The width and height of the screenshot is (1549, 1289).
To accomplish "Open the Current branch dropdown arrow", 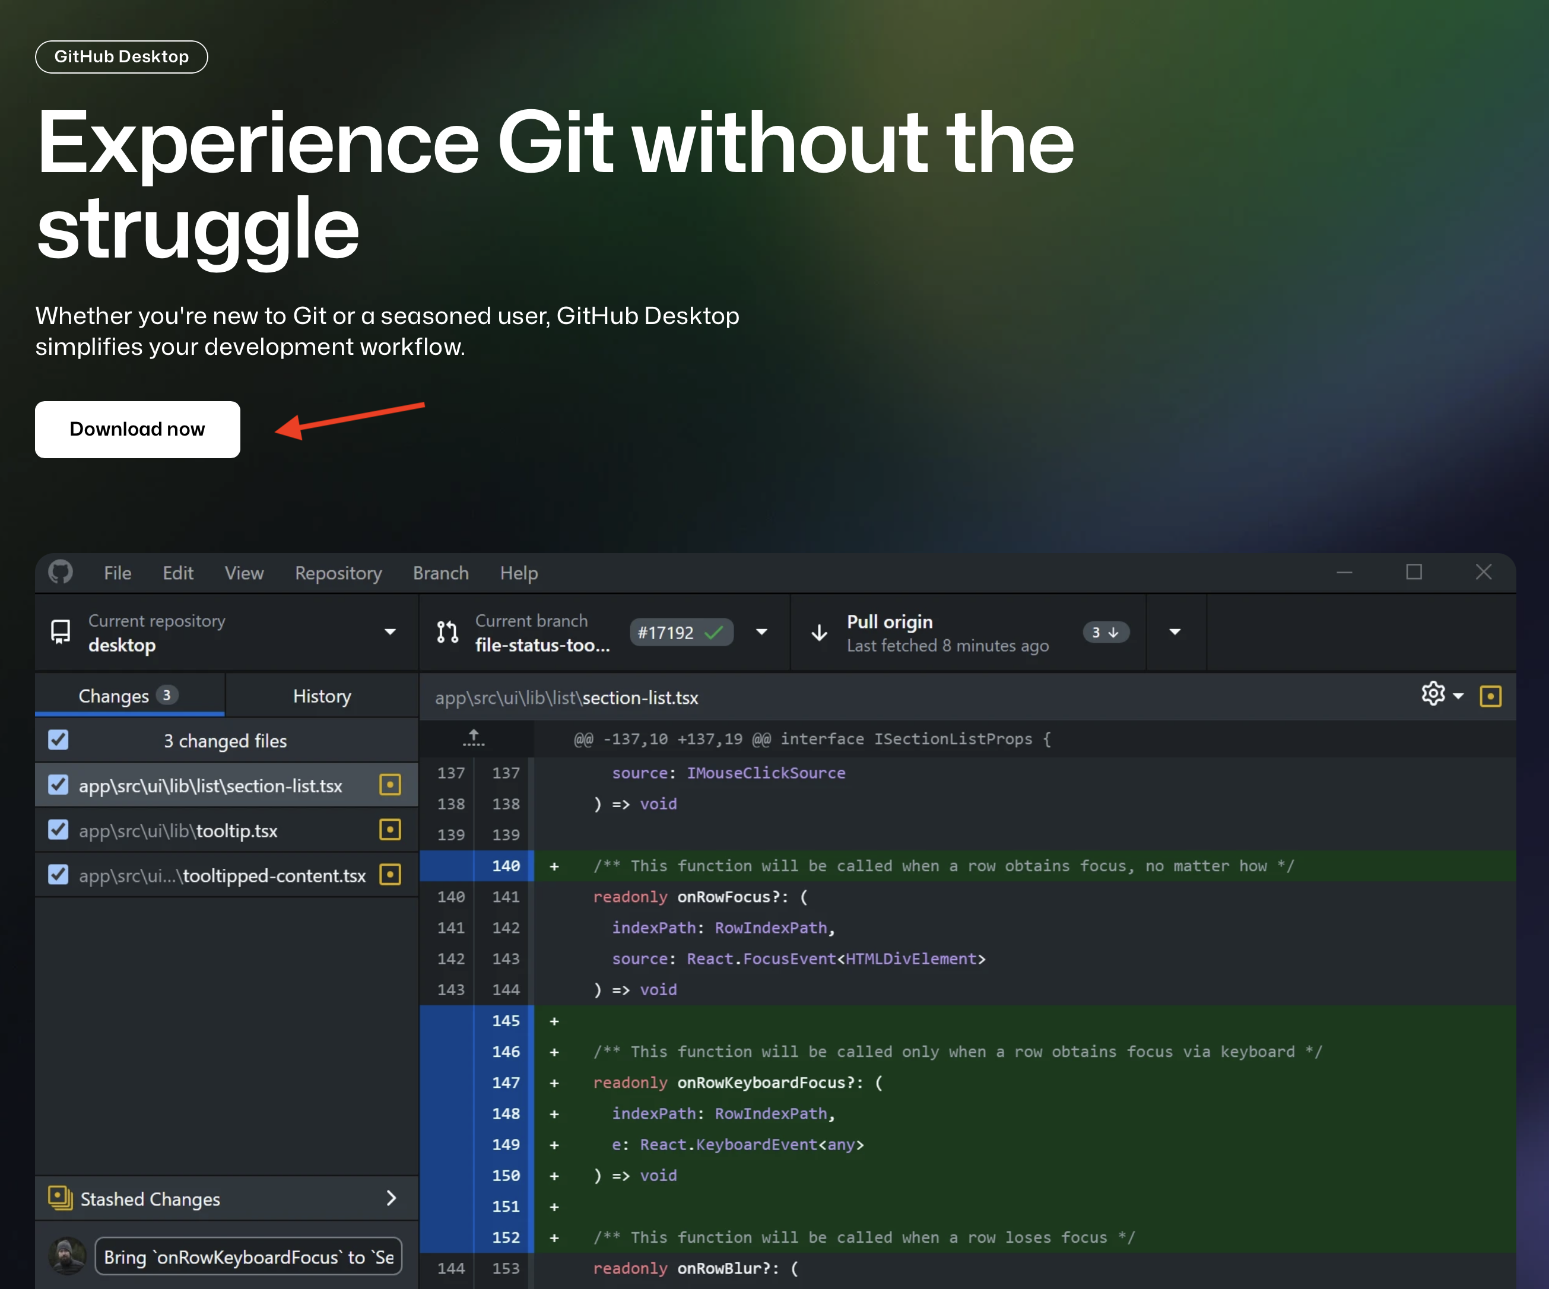I will tap(762, 632).
